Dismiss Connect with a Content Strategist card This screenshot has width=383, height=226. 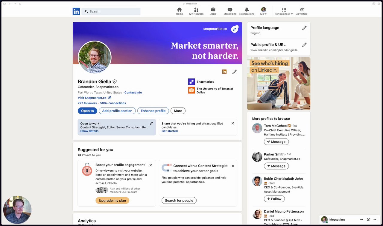pyautogui.click(x=233, y=166)
